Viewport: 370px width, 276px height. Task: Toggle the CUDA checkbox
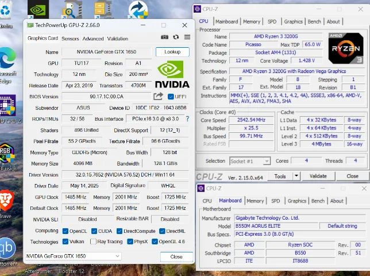tap(94, 231)
